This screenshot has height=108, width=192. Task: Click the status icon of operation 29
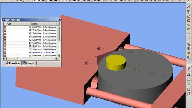[x=5, y=56]
